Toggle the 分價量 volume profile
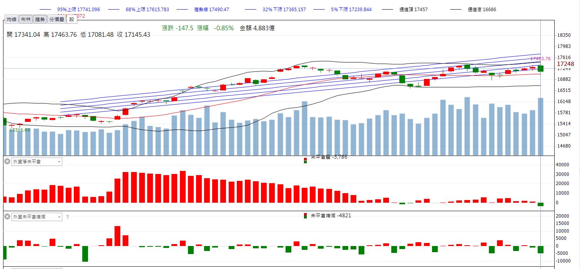 point(57,19)
